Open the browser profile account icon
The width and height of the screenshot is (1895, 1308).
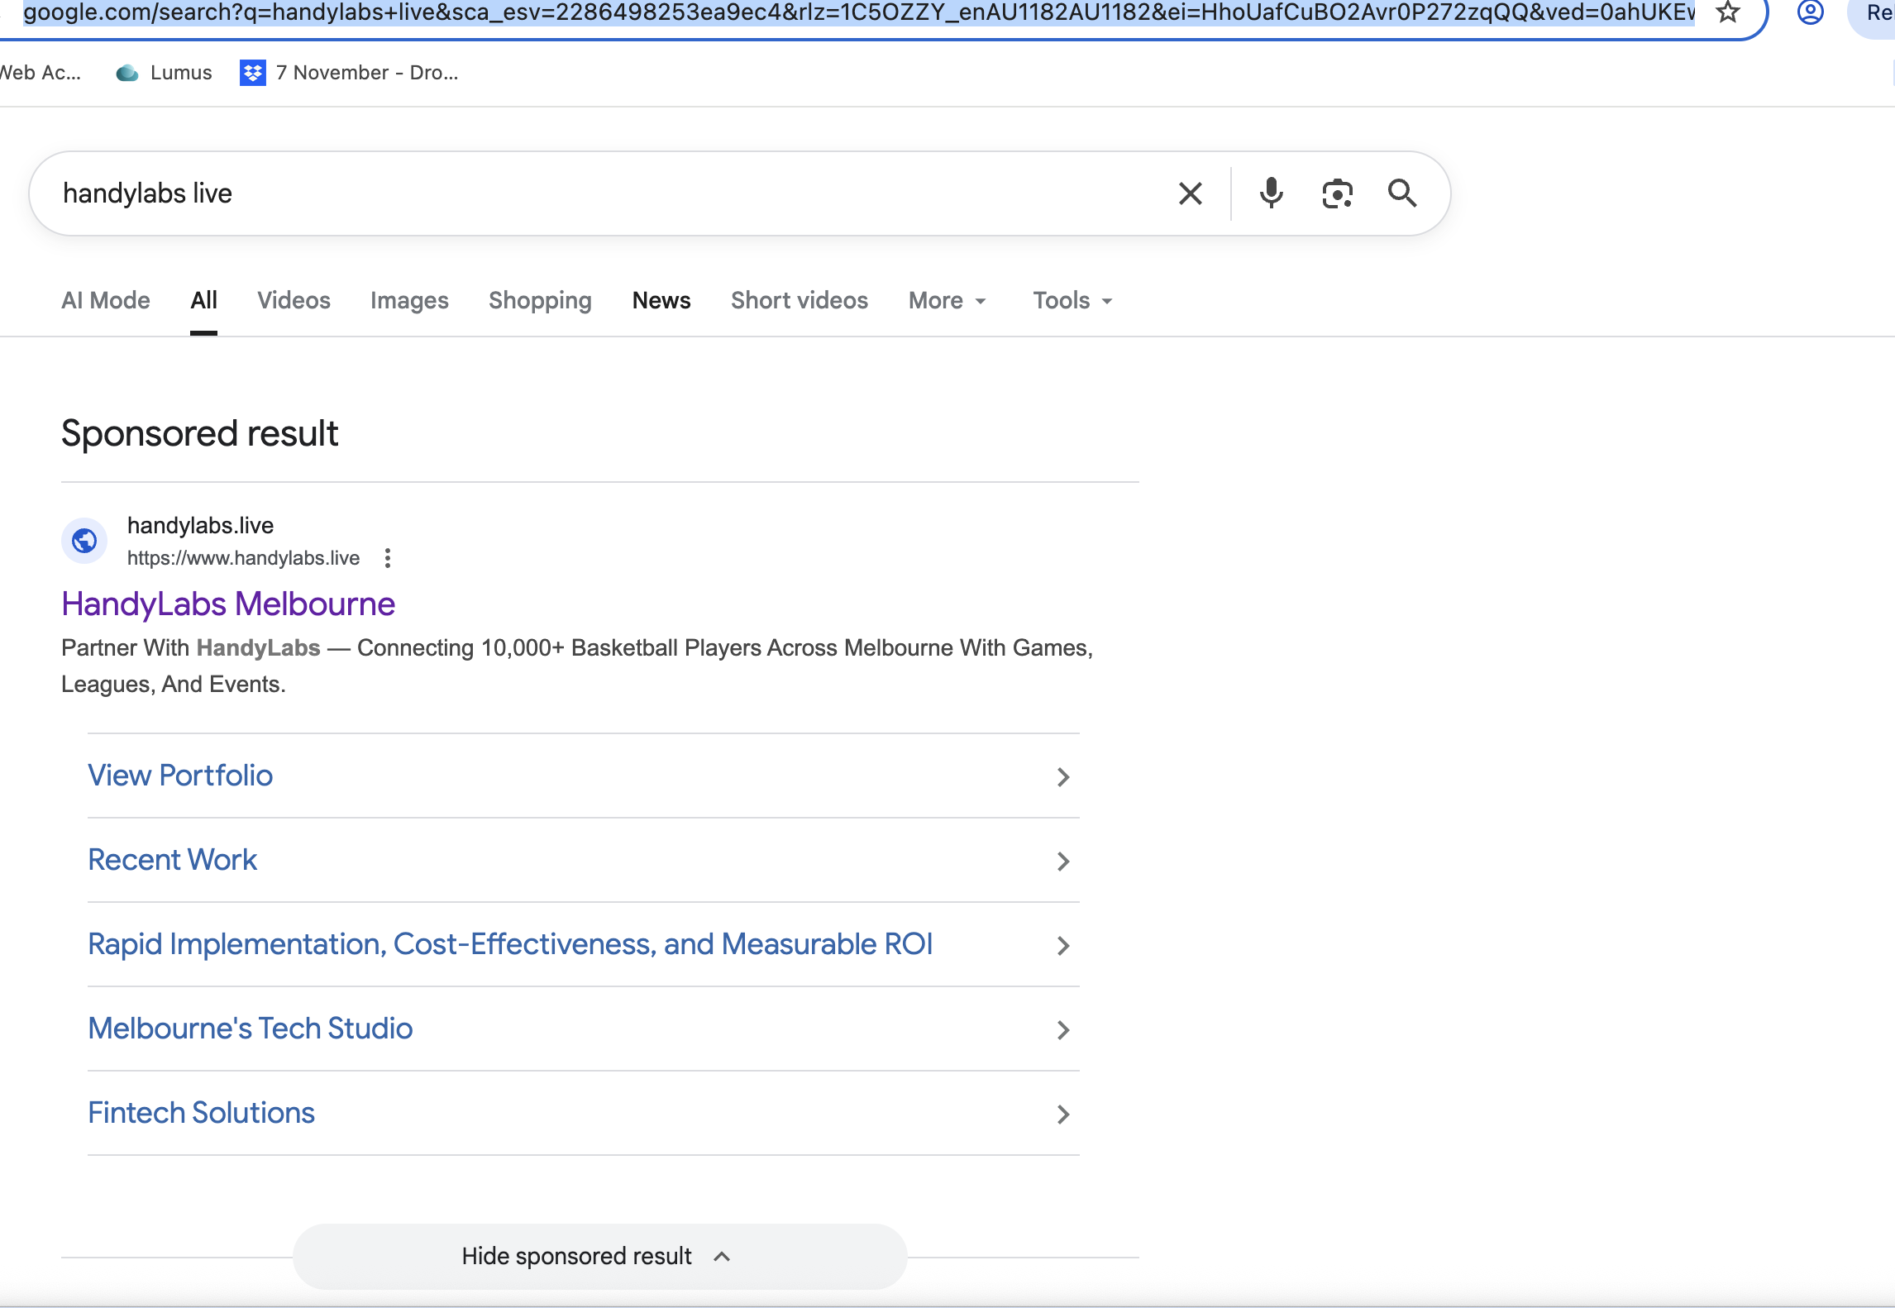pos(1811,12)
